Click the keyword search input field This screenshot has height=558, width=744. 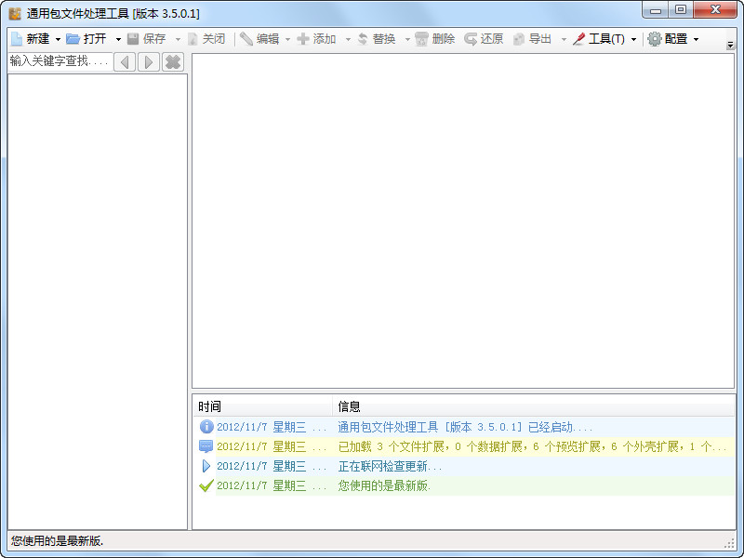tap(60, 61)
